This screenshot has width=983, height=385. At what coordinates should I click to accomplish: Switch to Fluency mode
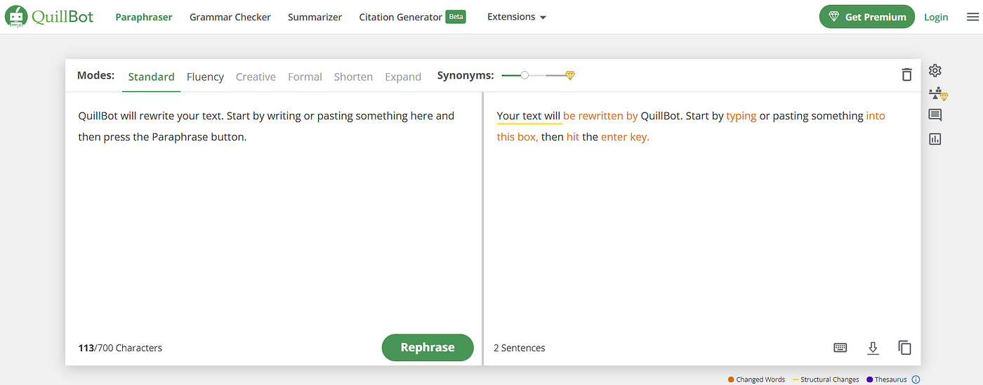tap(205, 77)
